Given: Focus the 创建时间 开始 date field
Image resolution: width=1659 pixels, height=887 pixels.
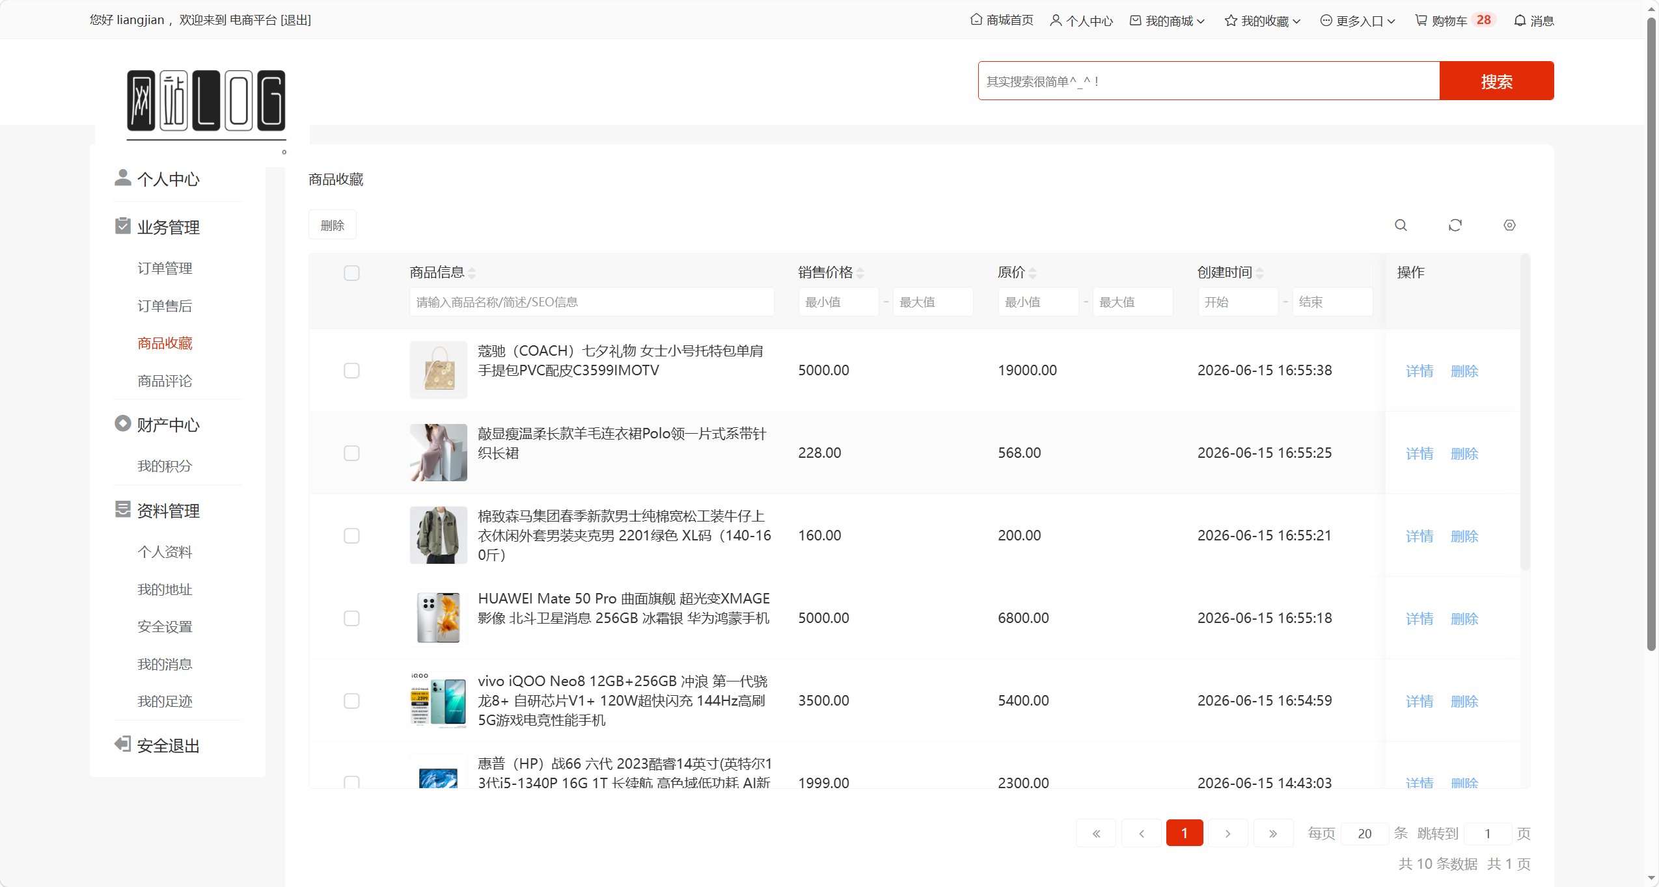Looking at the screenshot, I should (x=1238, y=302).
